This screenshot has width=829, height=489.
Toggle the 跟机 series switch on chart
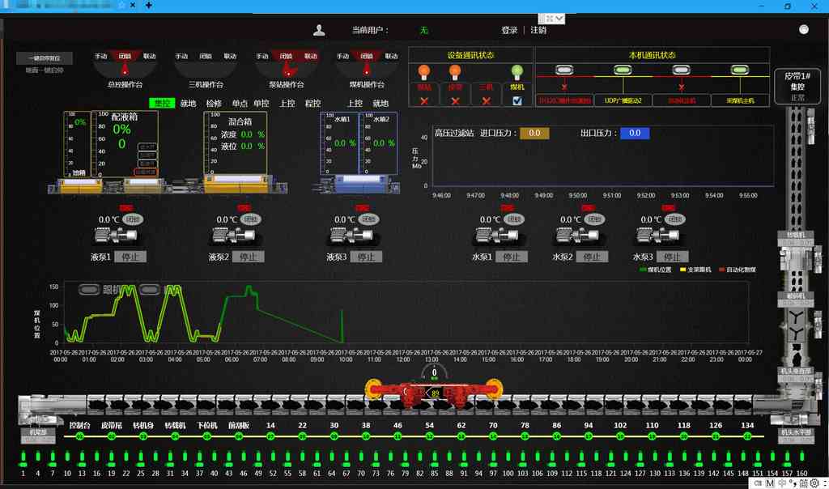(x=89, y=289)
